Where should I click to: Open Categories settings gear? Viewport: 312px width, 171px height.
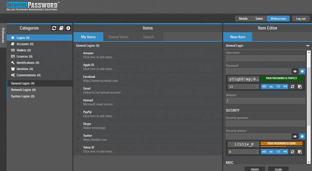click(x=68, y=28)
